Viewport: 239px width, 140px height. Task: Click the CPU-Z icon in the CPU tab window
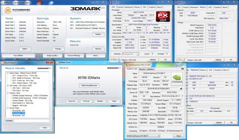pyautogui.click(x=111, y=2)
